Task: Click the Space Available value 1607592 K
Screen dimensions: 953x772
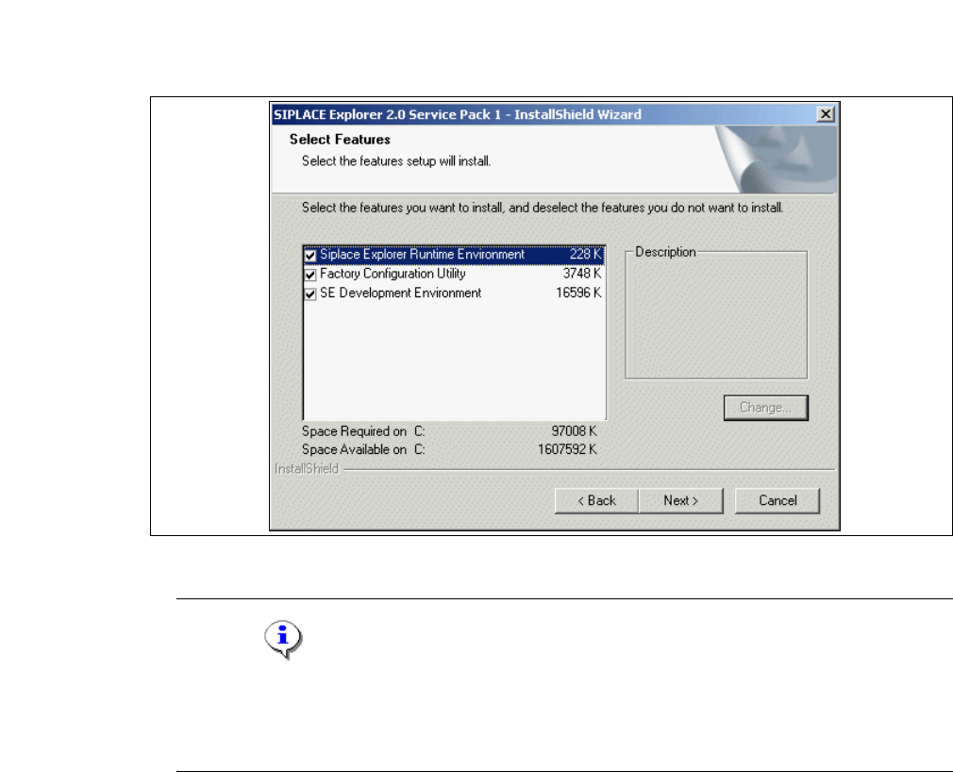Action: (x=567, y=450)
